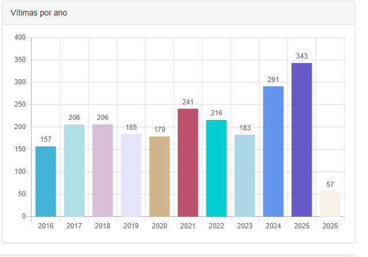Click the 2026 x-axis year label
The width and height of the screenshot is (368, 257).
point(330,226)
